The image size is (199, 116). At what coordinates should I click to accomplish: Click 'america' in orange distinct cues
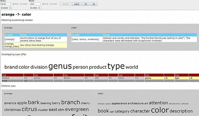[10, 103]
